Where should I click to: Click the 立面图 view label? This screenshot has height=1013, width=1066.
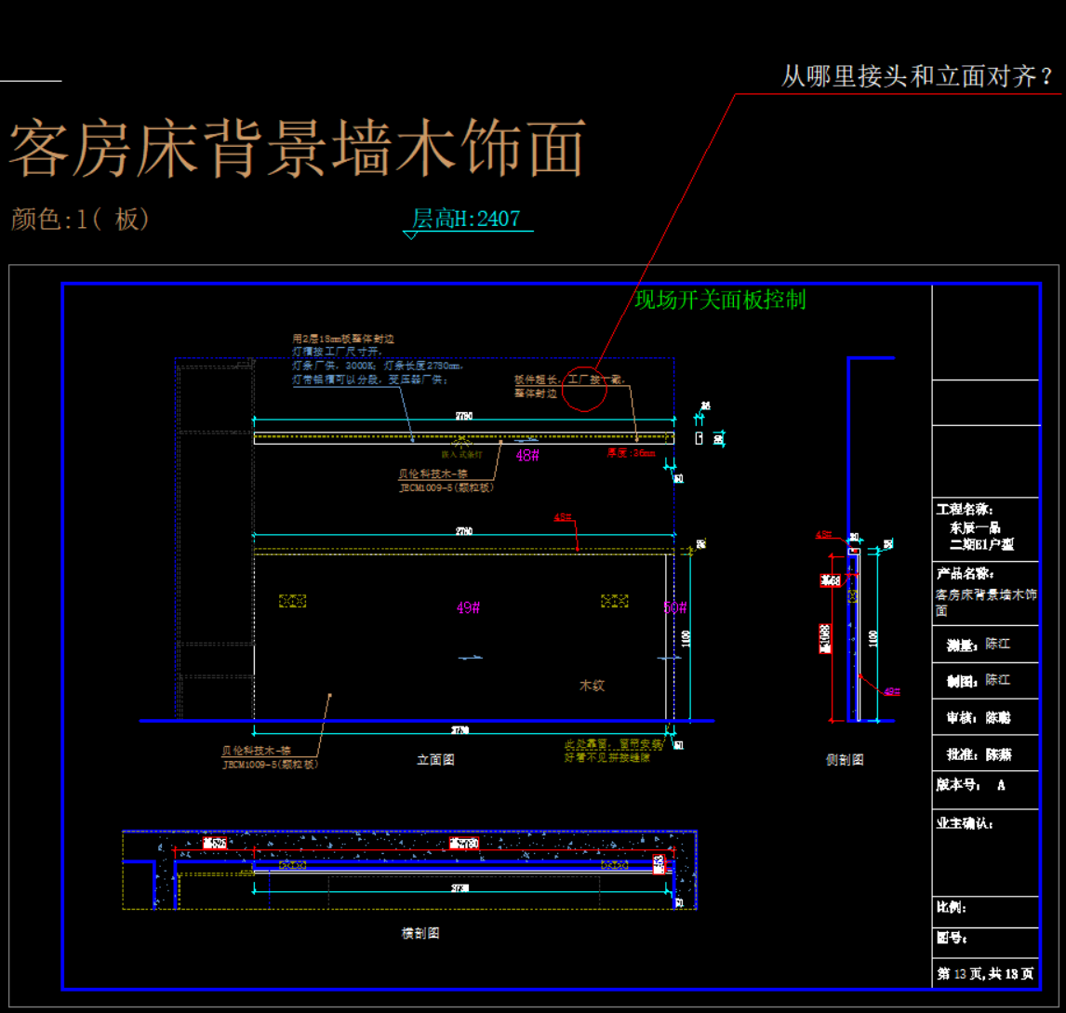pyautogui.click(x=435, y=759)
